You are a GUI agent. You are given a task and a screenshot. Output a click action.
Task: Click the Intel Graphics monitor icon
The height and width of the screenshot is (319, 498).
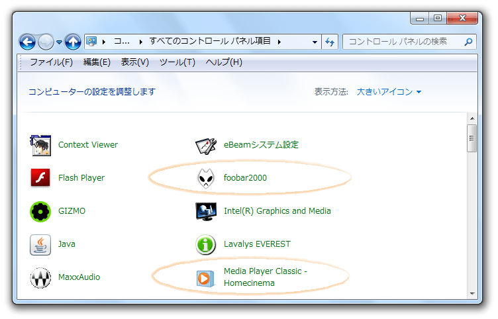[x=206, y=211]
